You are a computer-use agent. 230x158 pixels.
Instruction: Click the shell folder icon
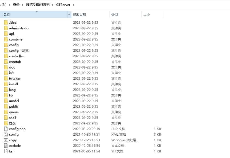[x=6, y=118]
